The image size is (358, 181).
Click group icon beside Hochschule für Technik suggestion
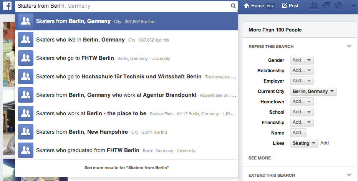coord(26,76)
